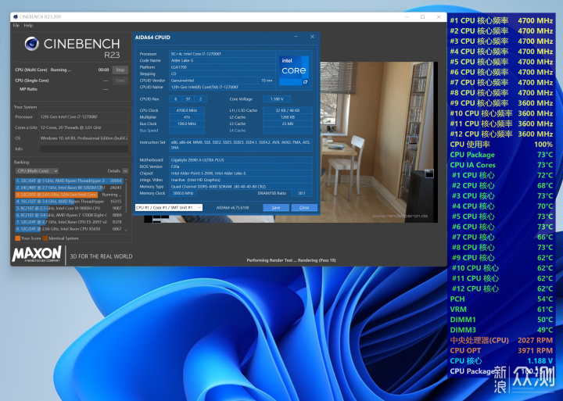
Task: Click #9 CPU 核心频率 3600 MHz sensor row
Action: click(x=501, y=103)
